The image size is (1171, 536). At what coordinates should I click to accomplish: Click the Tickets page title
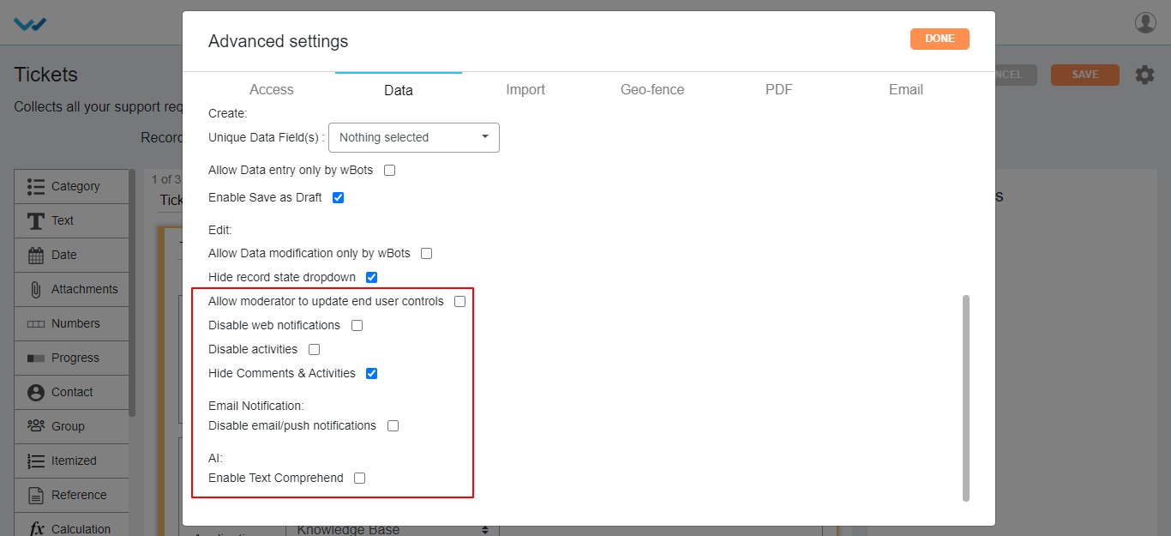46,75
